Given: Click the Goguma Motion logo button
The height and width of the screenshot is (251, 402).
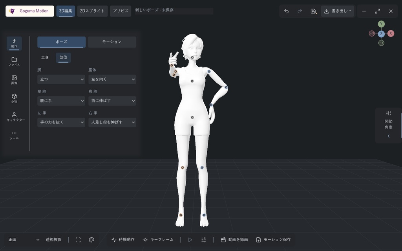Looking at the screenshot, I should coord(30,11).
